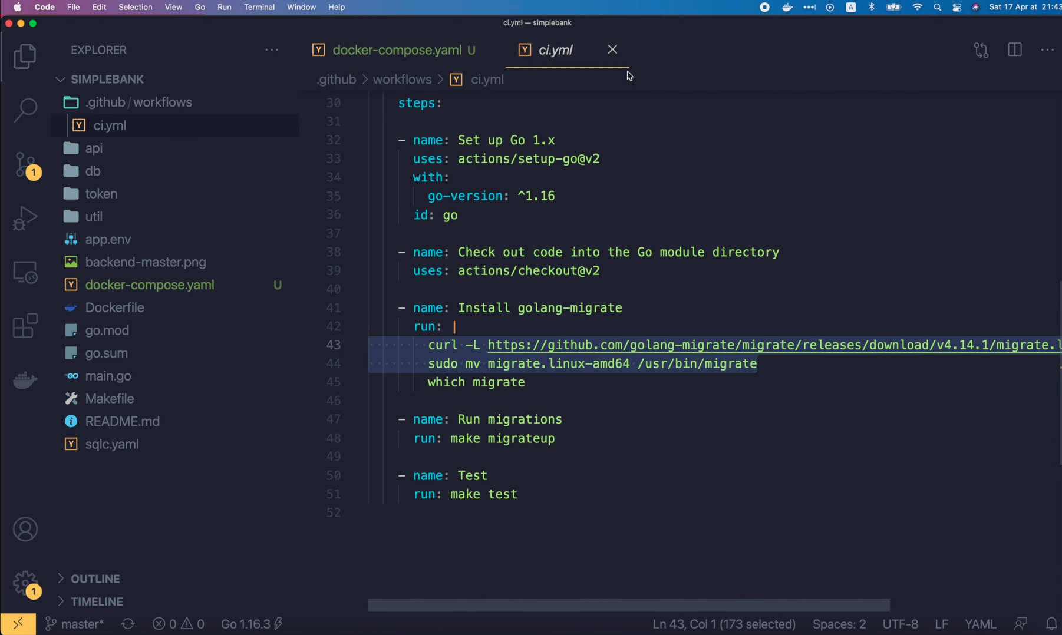Expand the token folder

(101, 194)
